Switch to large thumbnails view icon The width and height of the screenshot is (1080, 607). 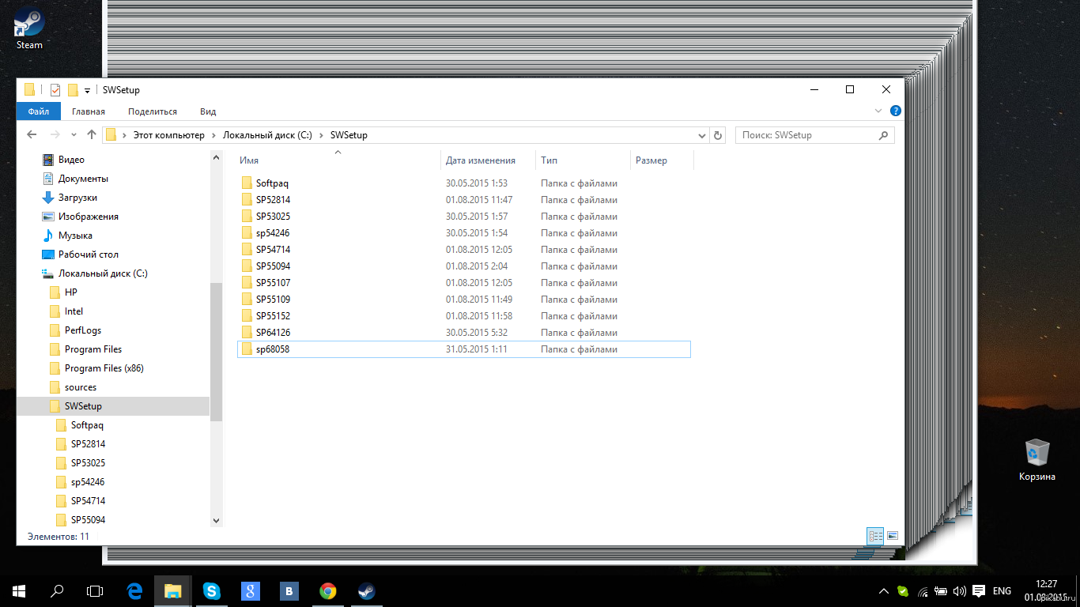pyautogui.click(x=893, y=536)
